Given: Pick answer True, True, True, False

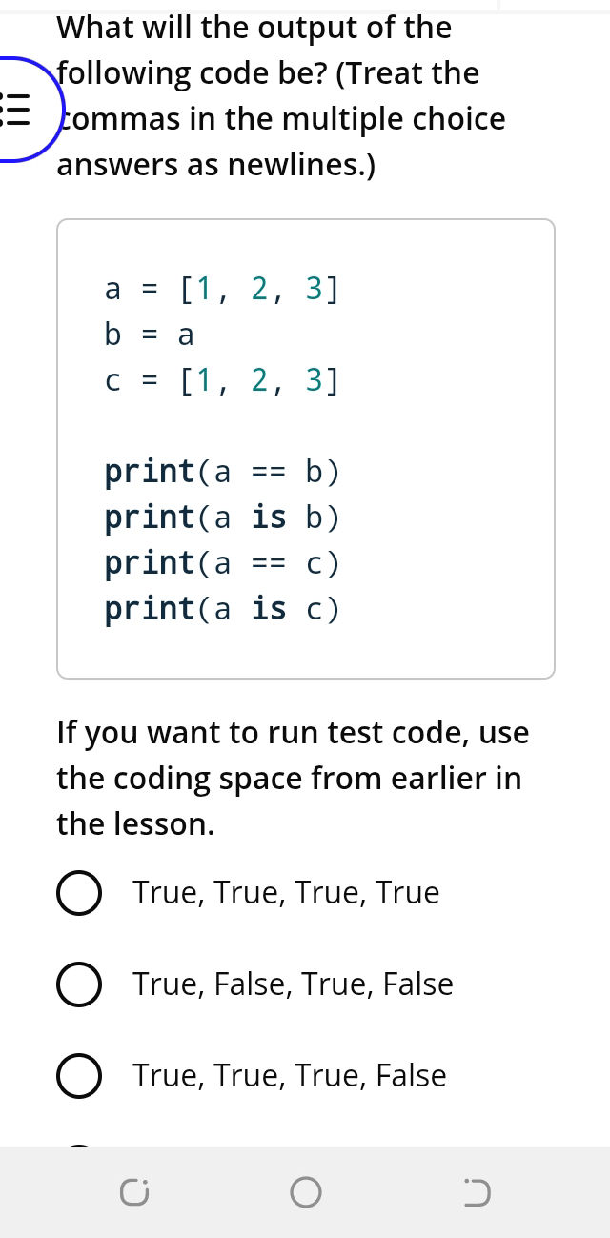Looking at the screenshot, I should tap(79, 1076).
